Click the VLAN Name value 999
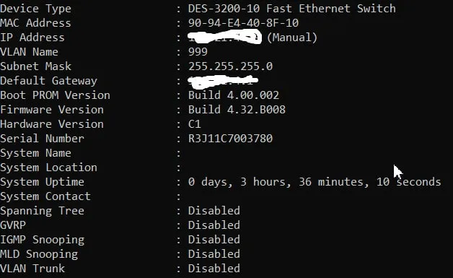 (198, 52)
